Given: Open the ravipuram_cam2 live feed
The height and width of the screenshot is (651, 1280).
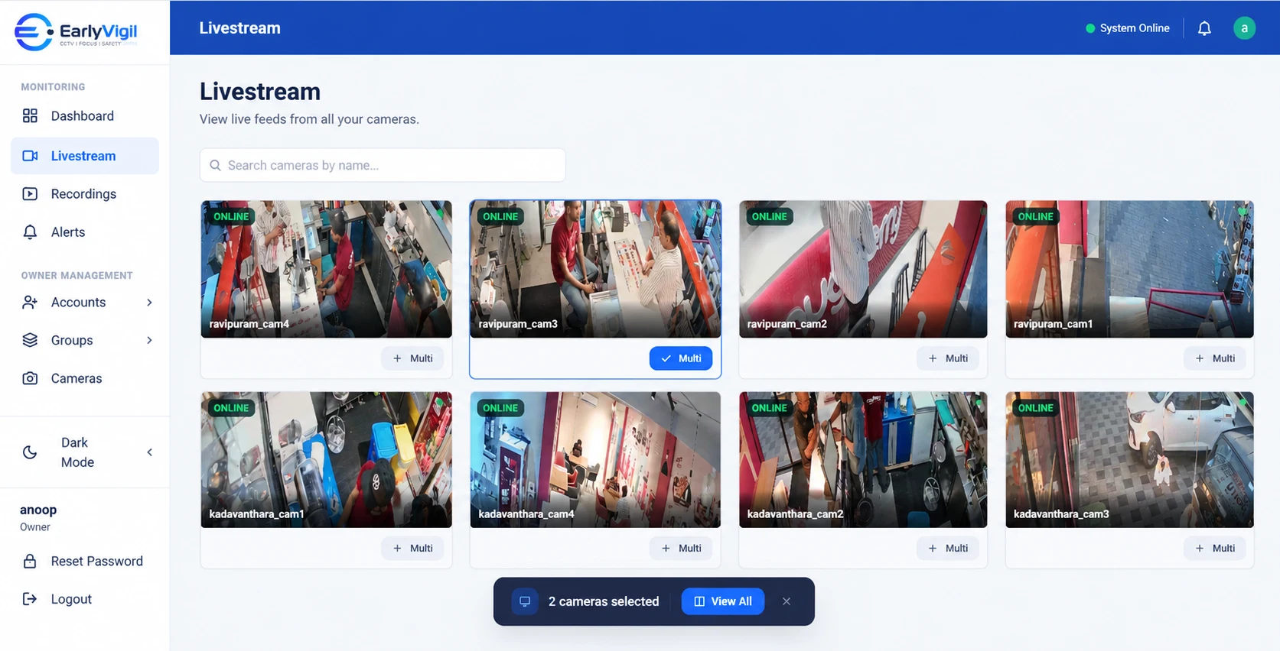Looking at the screenshot, I should tap(863, 269).
